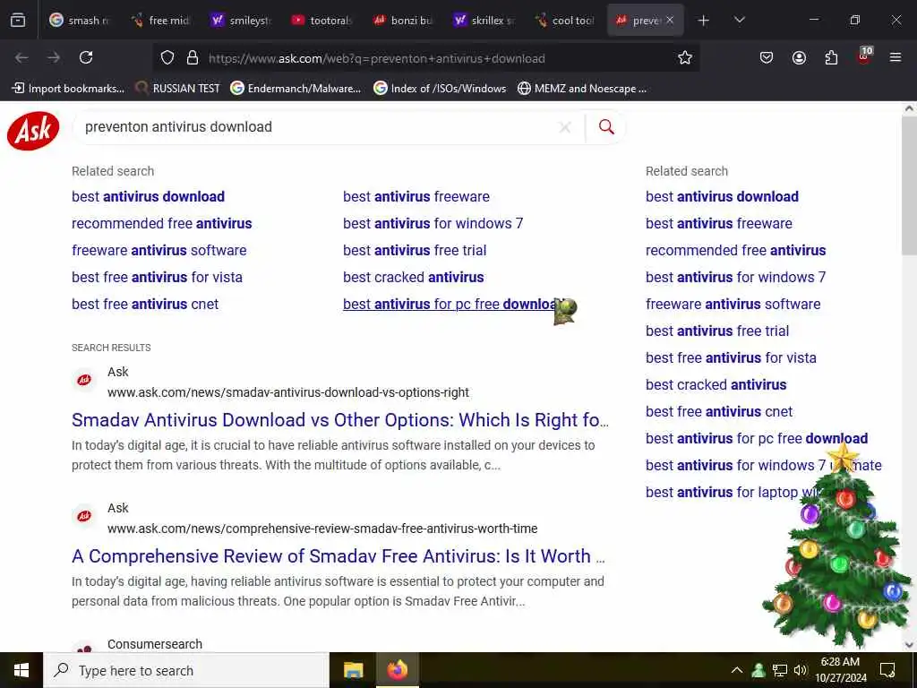Click Firefox icon in the taskbar
The width and height of the screenshot is (917, 688).
tap(397, 670)
